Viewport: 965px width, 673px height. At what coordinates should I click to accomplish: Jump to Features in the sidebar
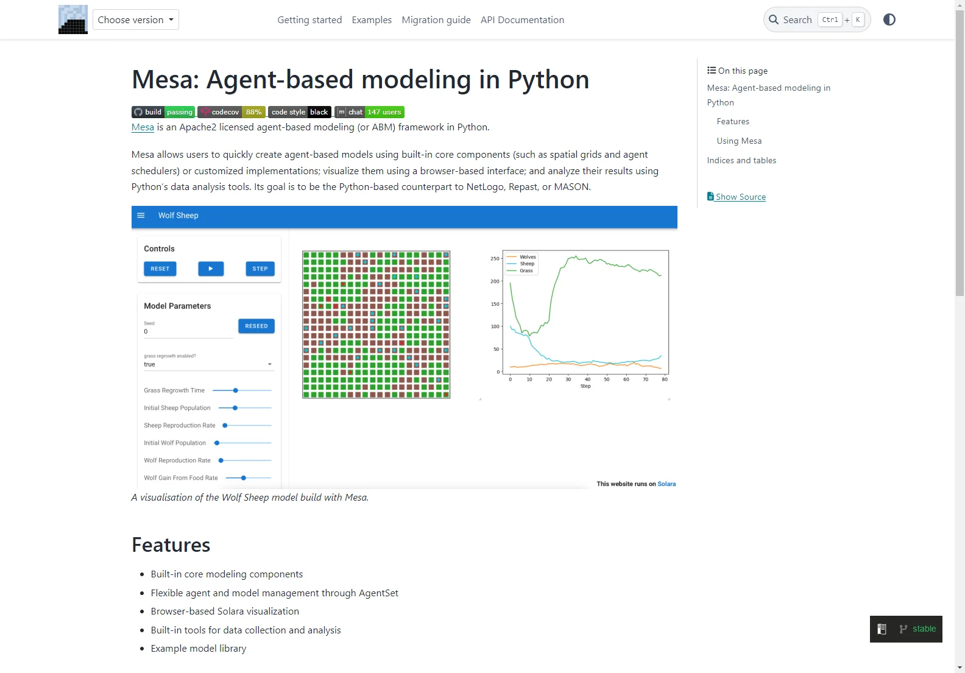click(x=733, y=122)
